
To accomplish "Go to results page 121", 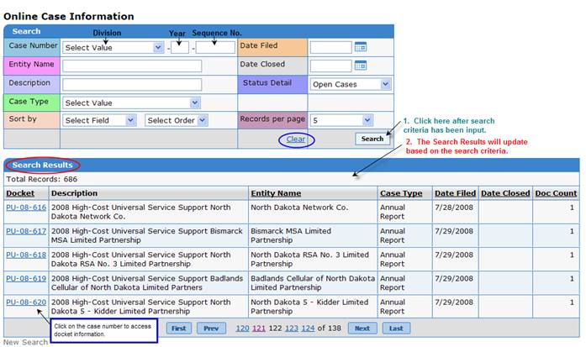I will 259,329.
